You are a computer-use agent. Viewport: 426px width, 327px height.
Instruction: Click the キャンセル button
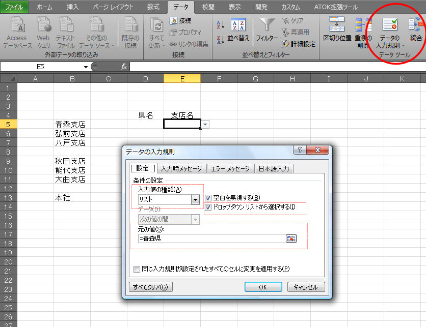coord(306,287)
